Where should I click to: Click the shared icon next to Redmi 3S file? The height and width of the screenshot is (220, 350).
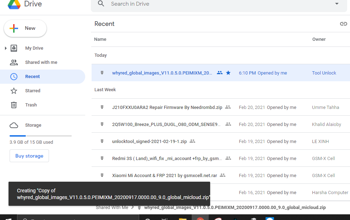click(228, 158)
